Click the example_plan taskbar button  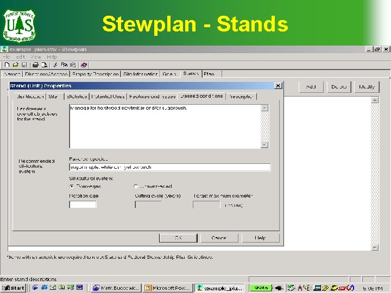(220, 288)
